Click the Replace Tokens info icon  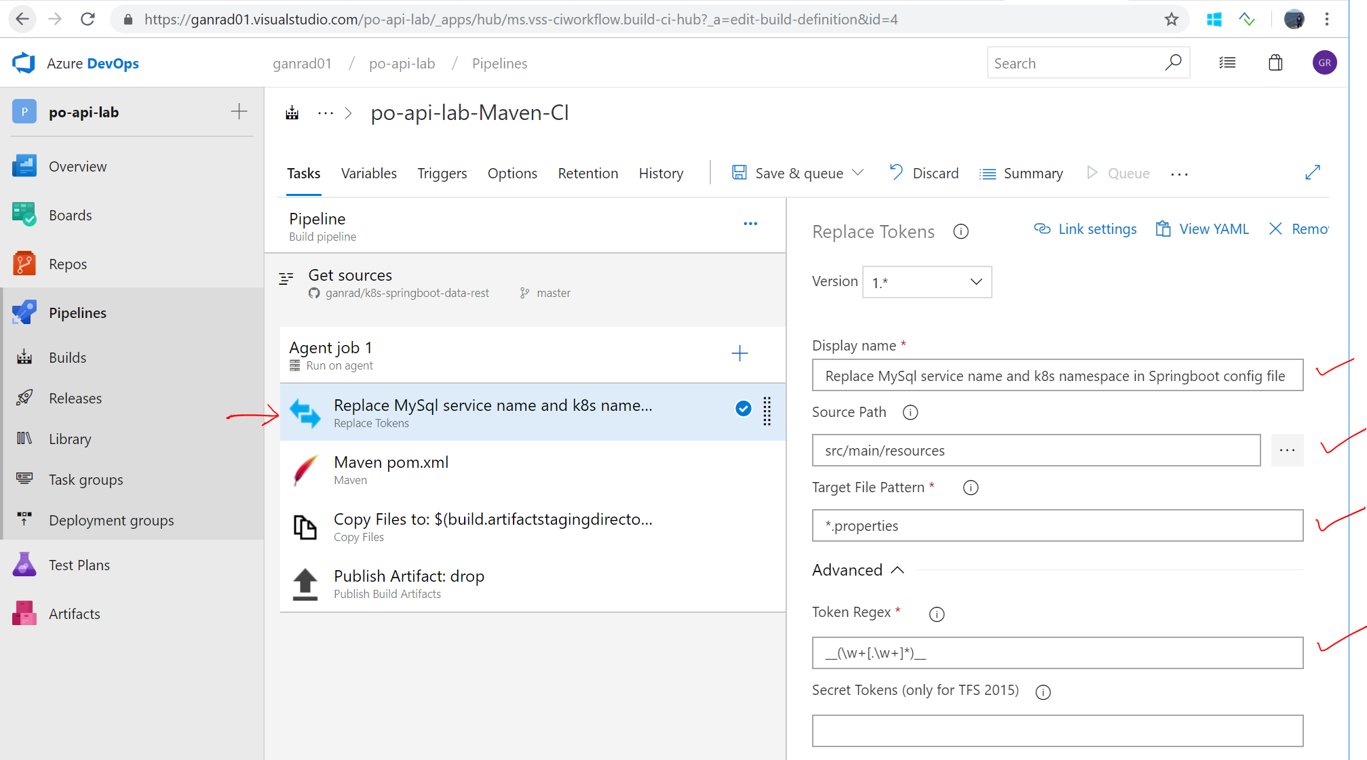tap(961, 232)
